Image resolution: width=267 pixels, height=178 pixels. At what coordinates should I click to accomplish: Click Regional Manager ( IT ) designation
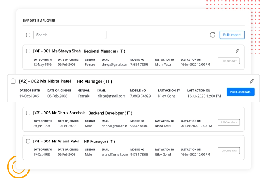(104, 51)
